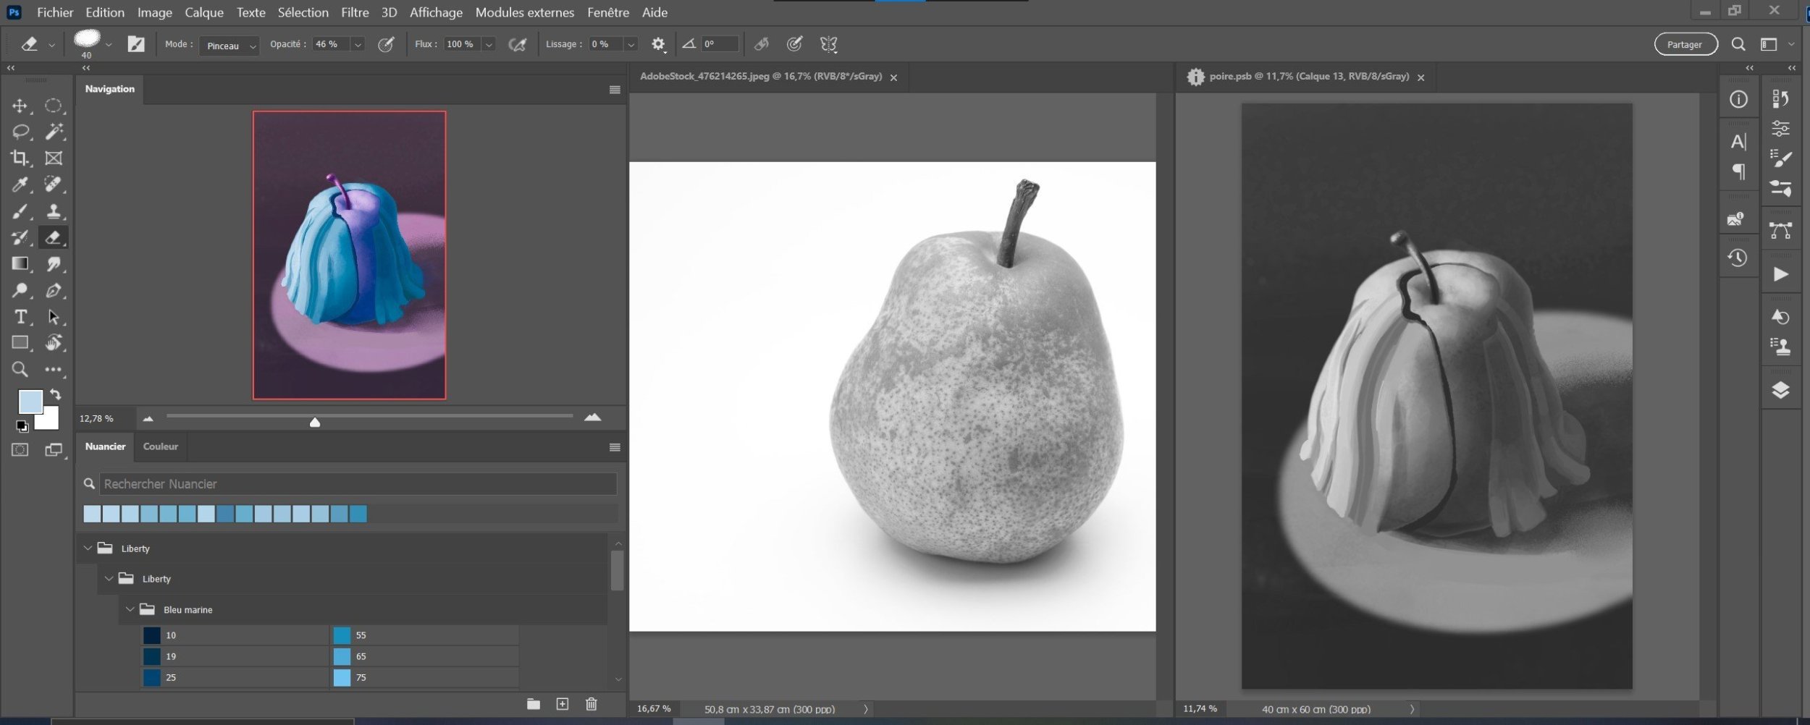This screenshot has height=725, width=1810.
Task: Toggle Quick Mask mode
Action: tap(20, 450)
